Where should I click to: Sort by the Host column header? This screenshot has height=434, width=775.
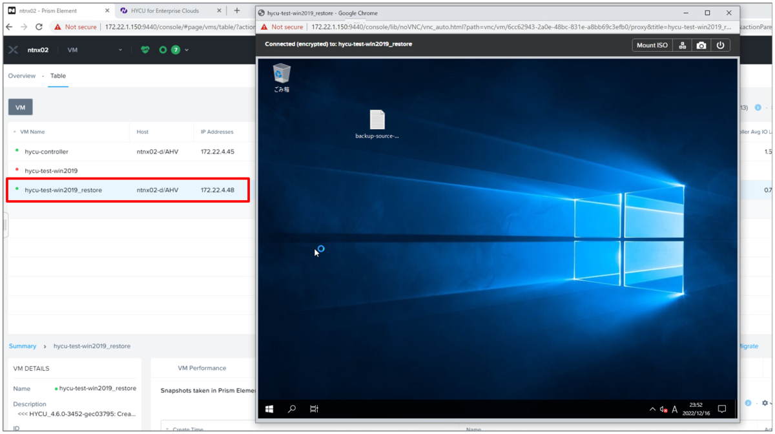(x=143, y=132)
